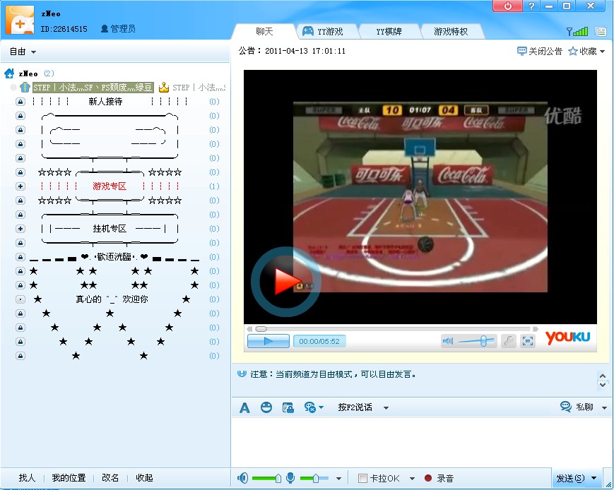Click the red power button icon
This screenshot has width=614, height=490.
pyautogui.click(x=507, y=6)
